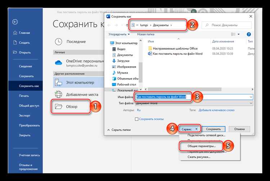Open the Сервис dropdown button
The width and height of the screenshot is (270, 181).
tap(189, 129)
